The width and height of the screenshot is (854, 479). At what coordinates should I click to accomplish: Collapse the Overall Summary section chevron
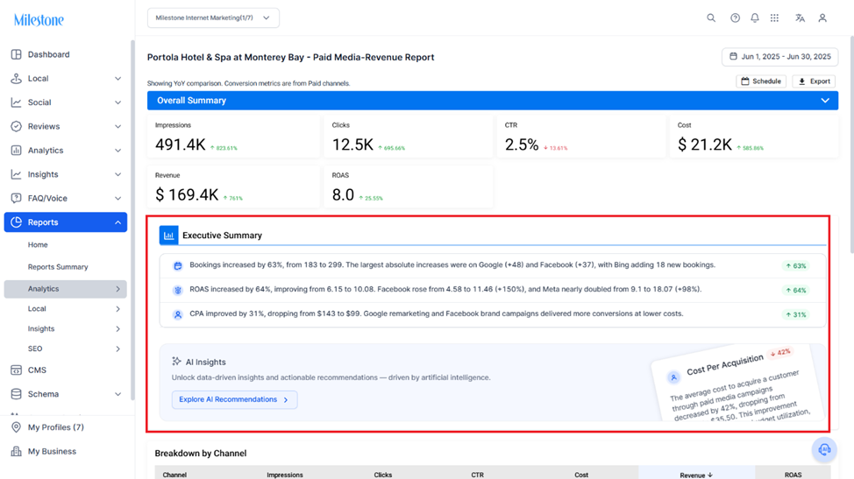tap(825, 101)
